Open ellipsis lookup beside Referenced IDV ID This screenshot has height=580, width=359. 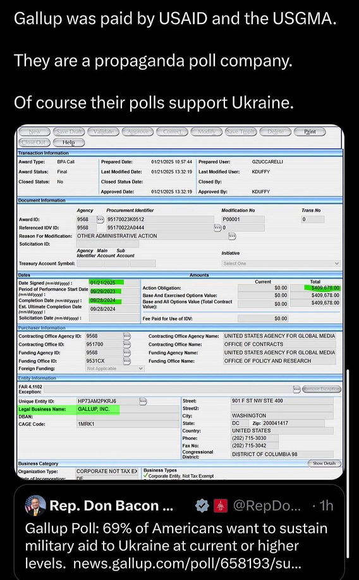click(x=218, y=227)
